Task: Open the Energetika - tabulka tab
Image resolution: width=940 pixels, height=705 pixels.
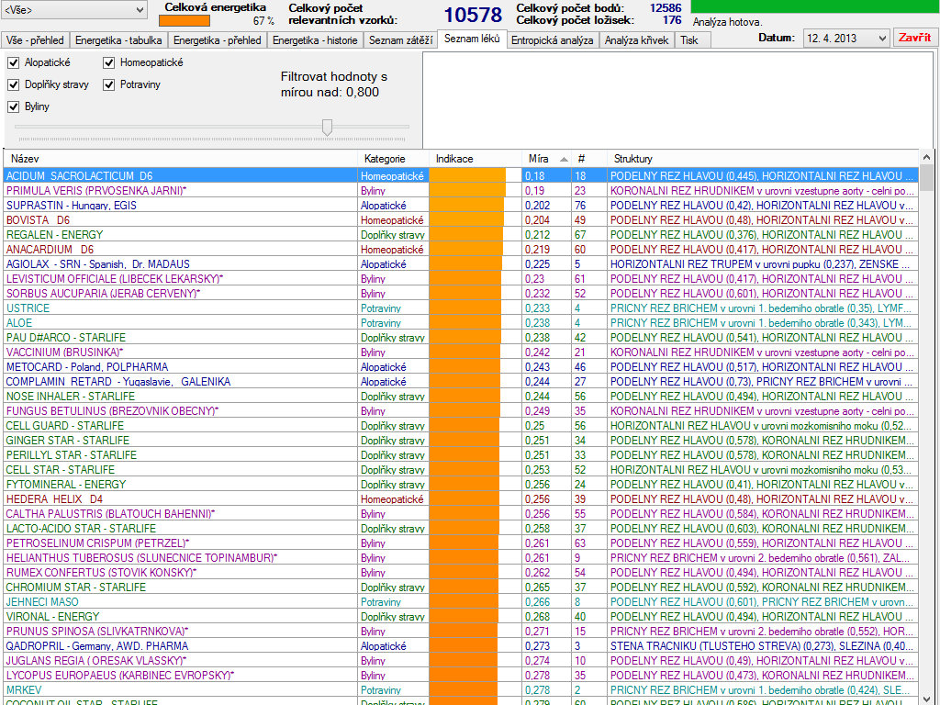Action: coord(118,40)
